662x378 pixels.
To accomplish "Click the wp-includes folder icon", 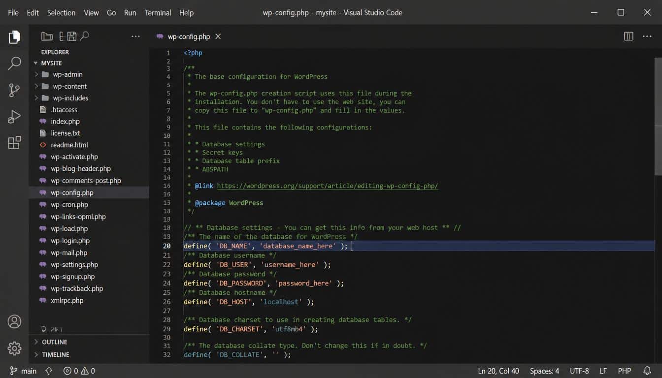I will (45, 98).
